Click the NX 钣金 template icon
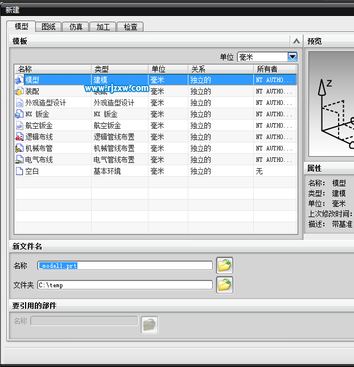 click(x=19, y=114)
